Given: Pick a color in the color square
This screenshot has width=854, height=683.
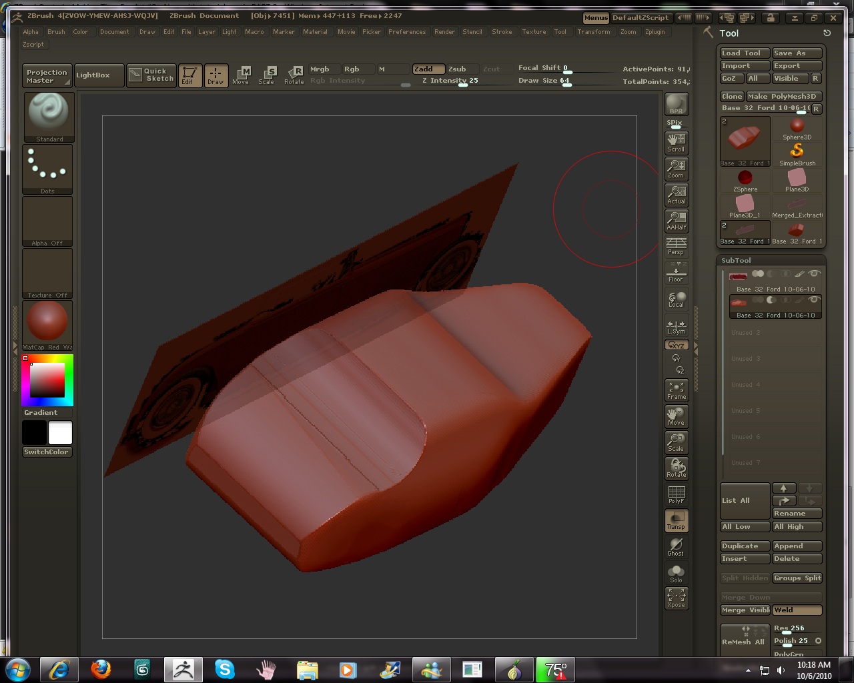Looking at the screenshot, I should click(46, 380).
